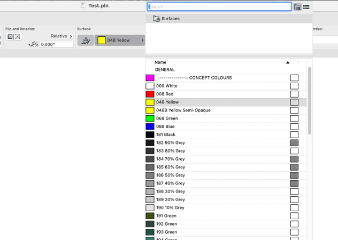Select the 189 20% Grey surface

(226, 199)
